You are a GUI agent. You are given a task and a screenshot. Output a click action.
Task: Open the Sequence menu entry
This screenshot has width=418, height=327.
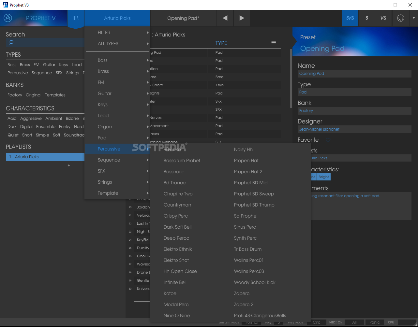[117, 160]
